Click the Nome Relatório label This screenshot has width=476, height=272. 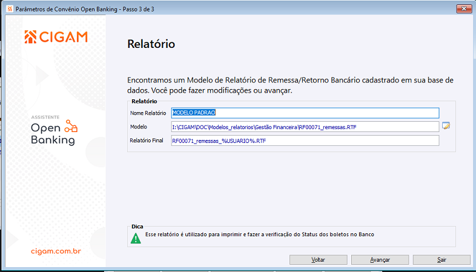[148, 113]
